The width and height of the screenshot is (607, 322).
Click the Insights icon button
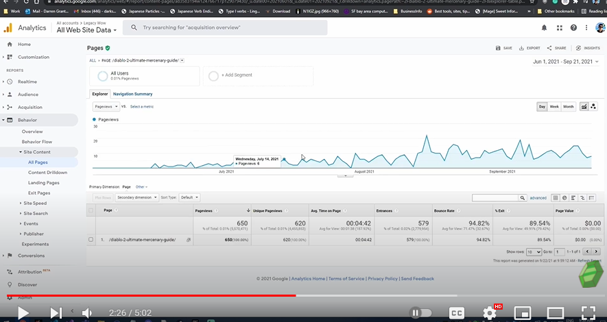[578, 48]
